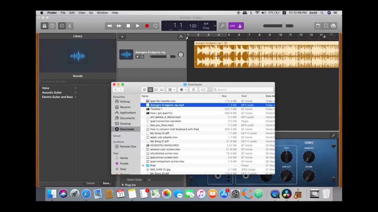The image size is (378, 212).
Task: Open the File menu
Action: pos(63,13)
